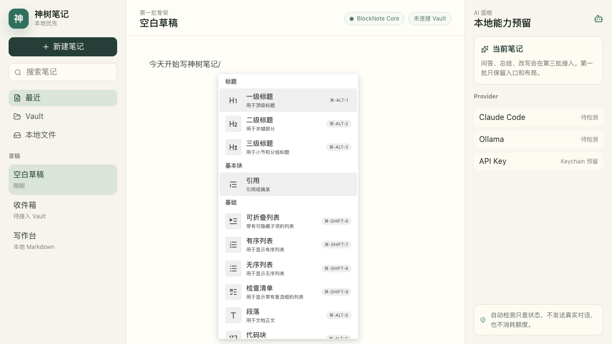Click the ⌘-SHIFT-7 shortcut badge
This screenshot has width=612, height=344.
337,245
